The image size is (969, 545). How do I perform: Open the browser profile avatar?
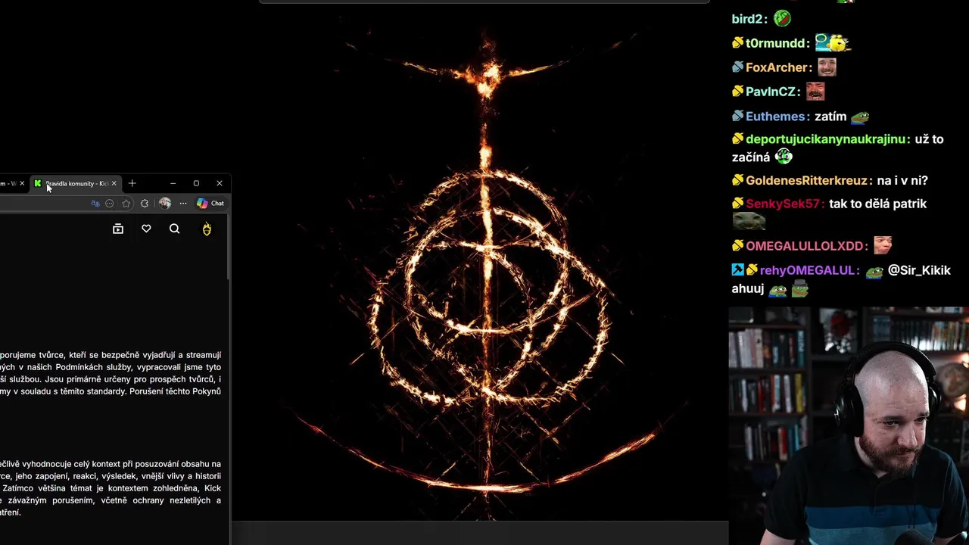coord(165,203)
